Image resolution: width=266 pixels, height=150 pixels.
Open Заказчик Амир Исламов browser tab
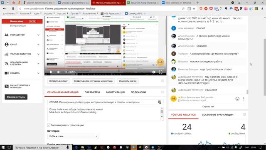click(143, 3)
